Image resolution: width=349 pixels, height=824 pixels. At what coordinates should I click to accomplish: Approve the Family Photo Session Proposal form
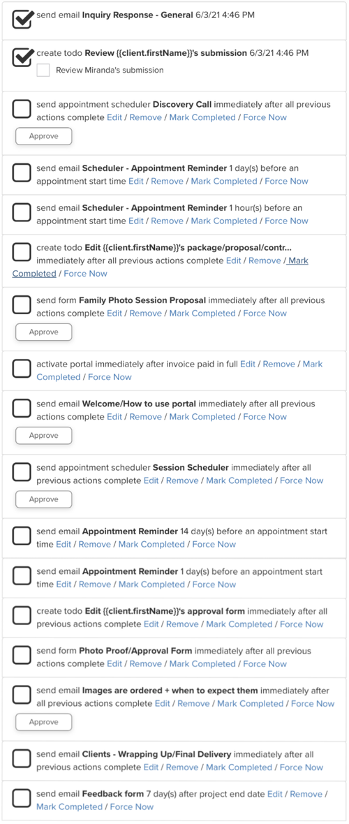pos(43,332)
